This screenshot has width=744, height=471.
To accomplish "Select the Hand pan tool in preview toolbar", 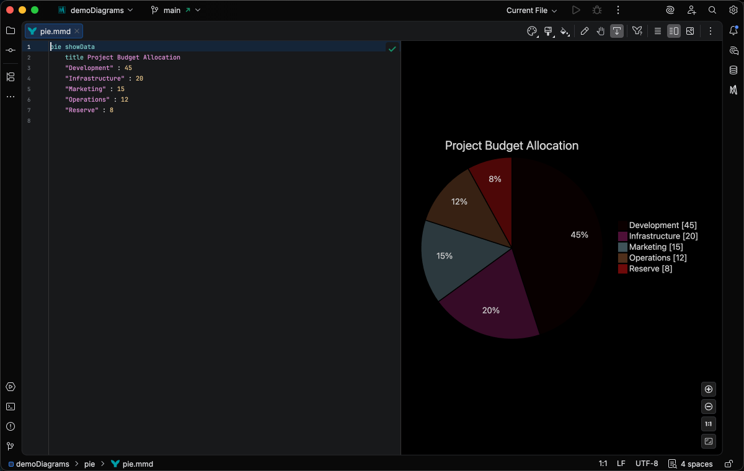I will point(600,31).
